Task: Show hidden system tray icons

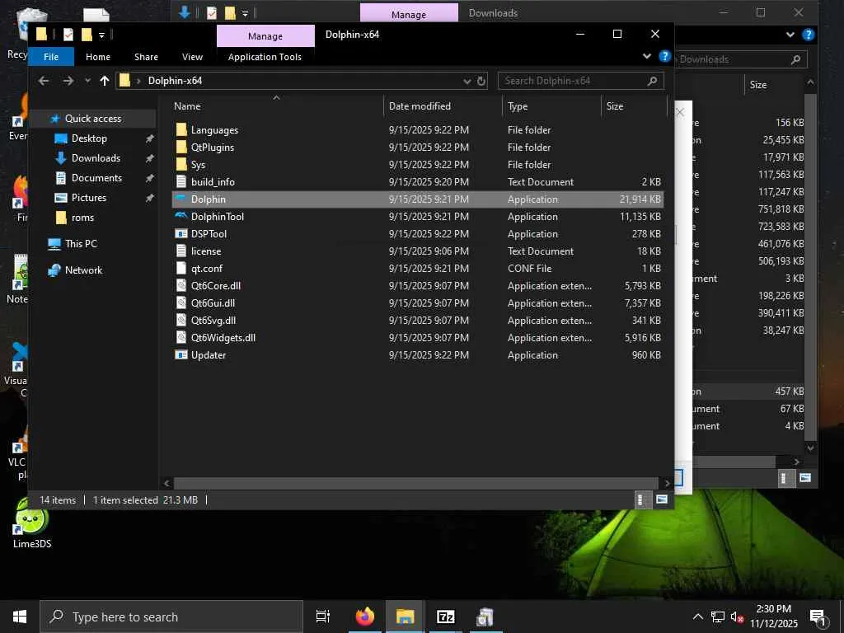Action: coord(697,617)
